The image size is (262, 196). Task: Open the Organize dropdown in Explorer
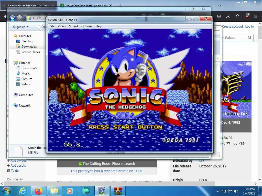21,27
